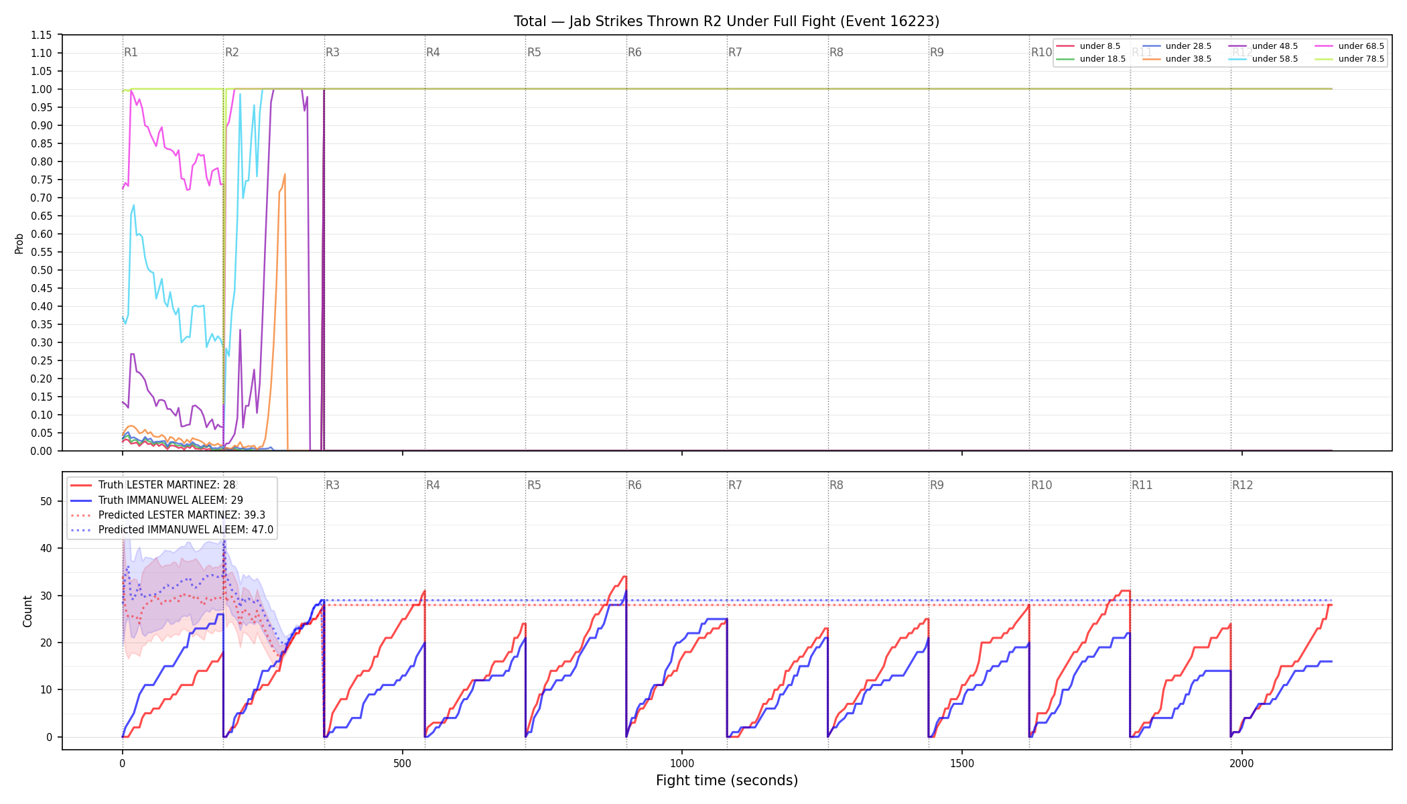Click the R2 round marker in Prob chart

click(232, 52)
